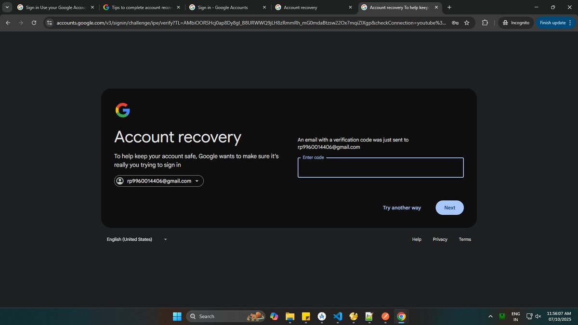Viewport: 578px width, 325px height.
Task: Close the active Account recovery tab
Action: coord(436,7)
